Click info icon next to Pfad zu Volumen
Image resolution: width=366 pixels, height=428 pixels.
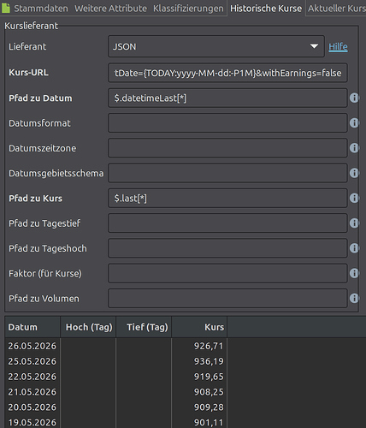coord(354,299)
